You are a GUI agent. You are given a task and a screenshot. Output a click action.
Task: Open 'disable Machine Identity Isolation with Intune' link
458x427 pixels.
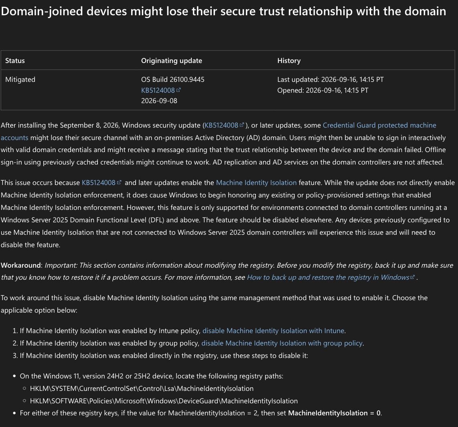274,331
